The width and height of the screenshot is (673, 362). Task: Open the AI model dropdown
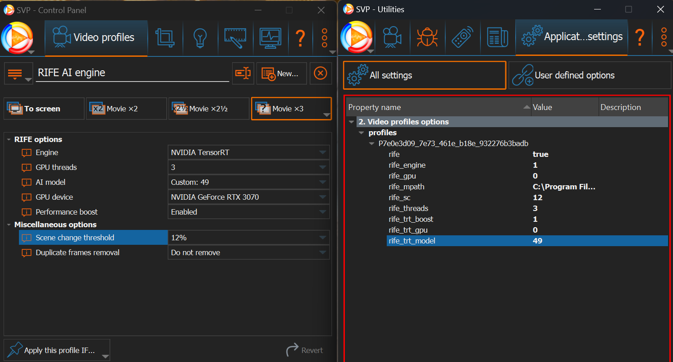point(248,183)
